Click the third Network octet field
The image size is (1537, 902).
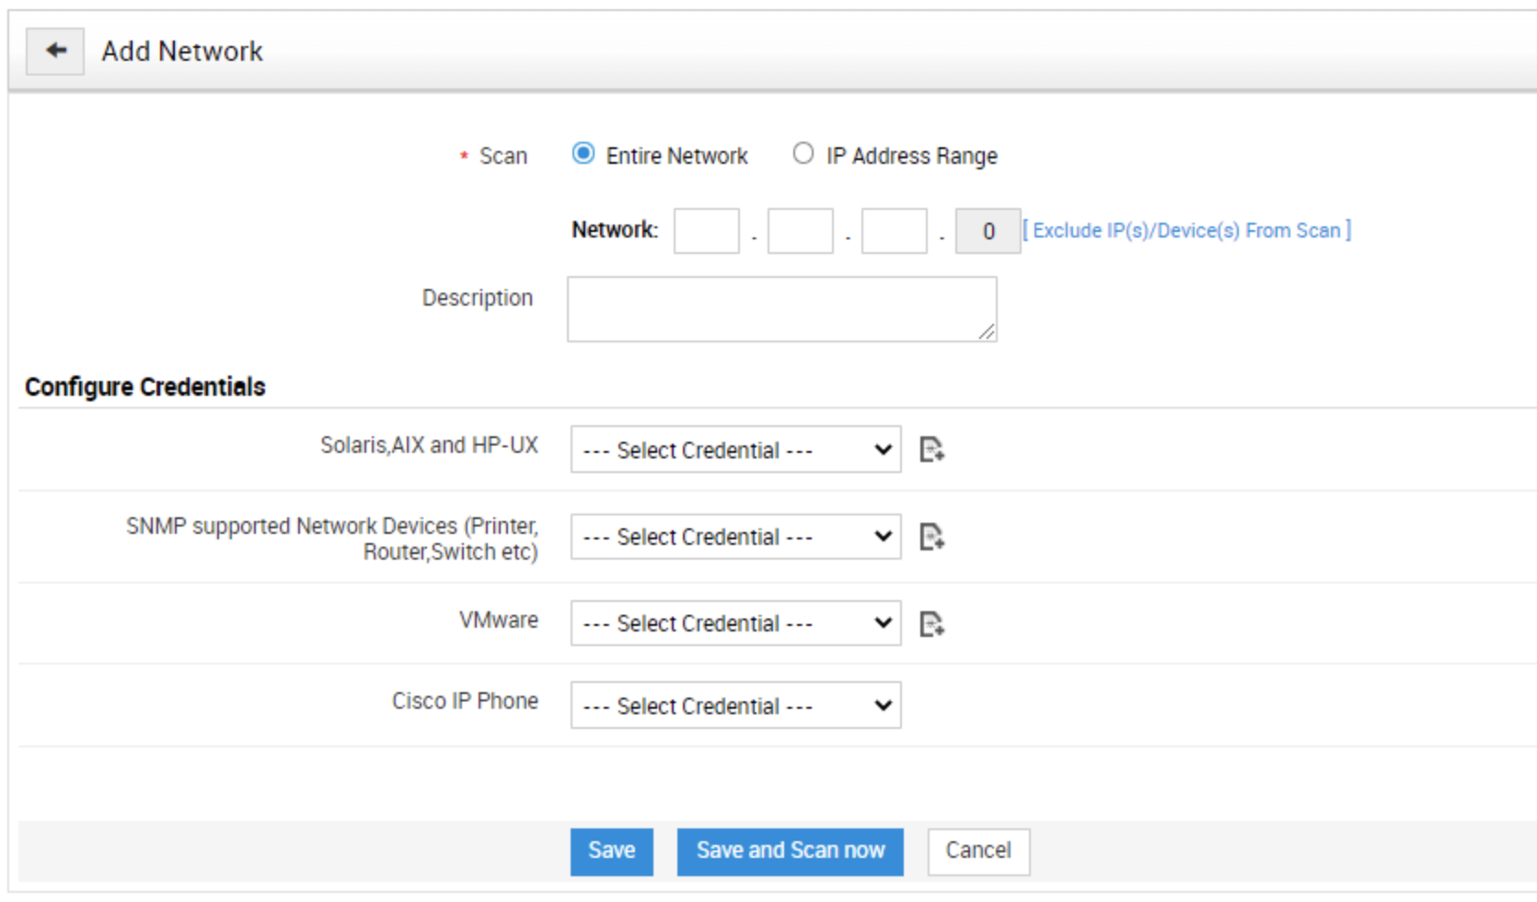[x=893, y=231]
